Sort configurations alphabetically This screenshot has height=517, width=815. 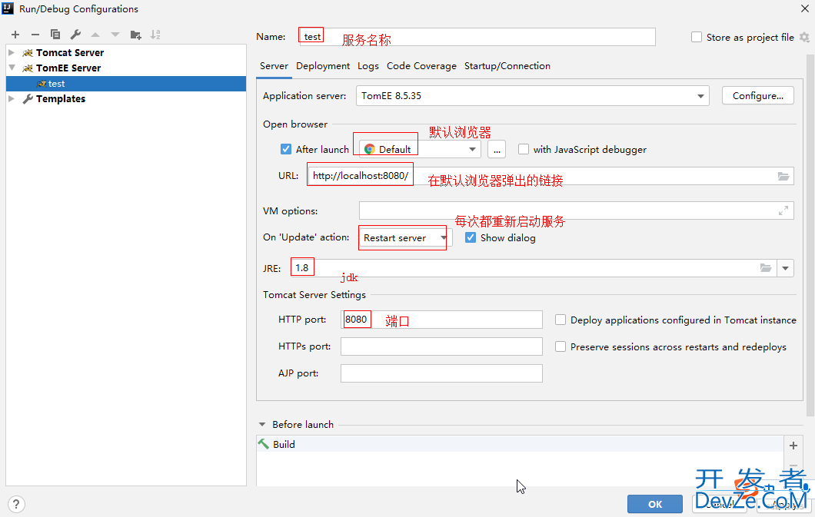point(155,35)
